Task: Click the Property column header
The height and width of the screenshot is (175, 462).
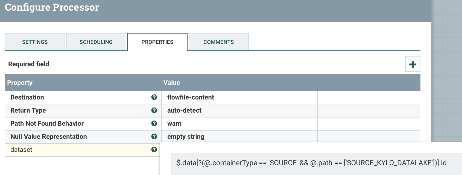Action: [x=20, y=83]
